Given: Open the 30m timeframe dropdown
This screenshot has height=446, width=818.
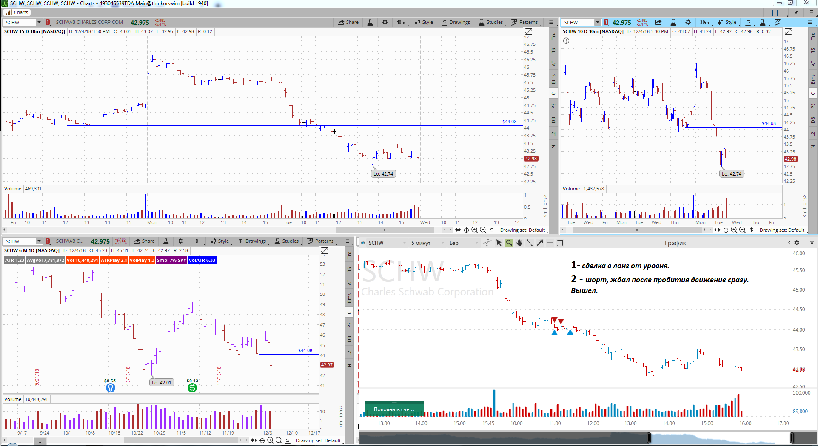Looking at the screenshot, I should pos(704,22).
